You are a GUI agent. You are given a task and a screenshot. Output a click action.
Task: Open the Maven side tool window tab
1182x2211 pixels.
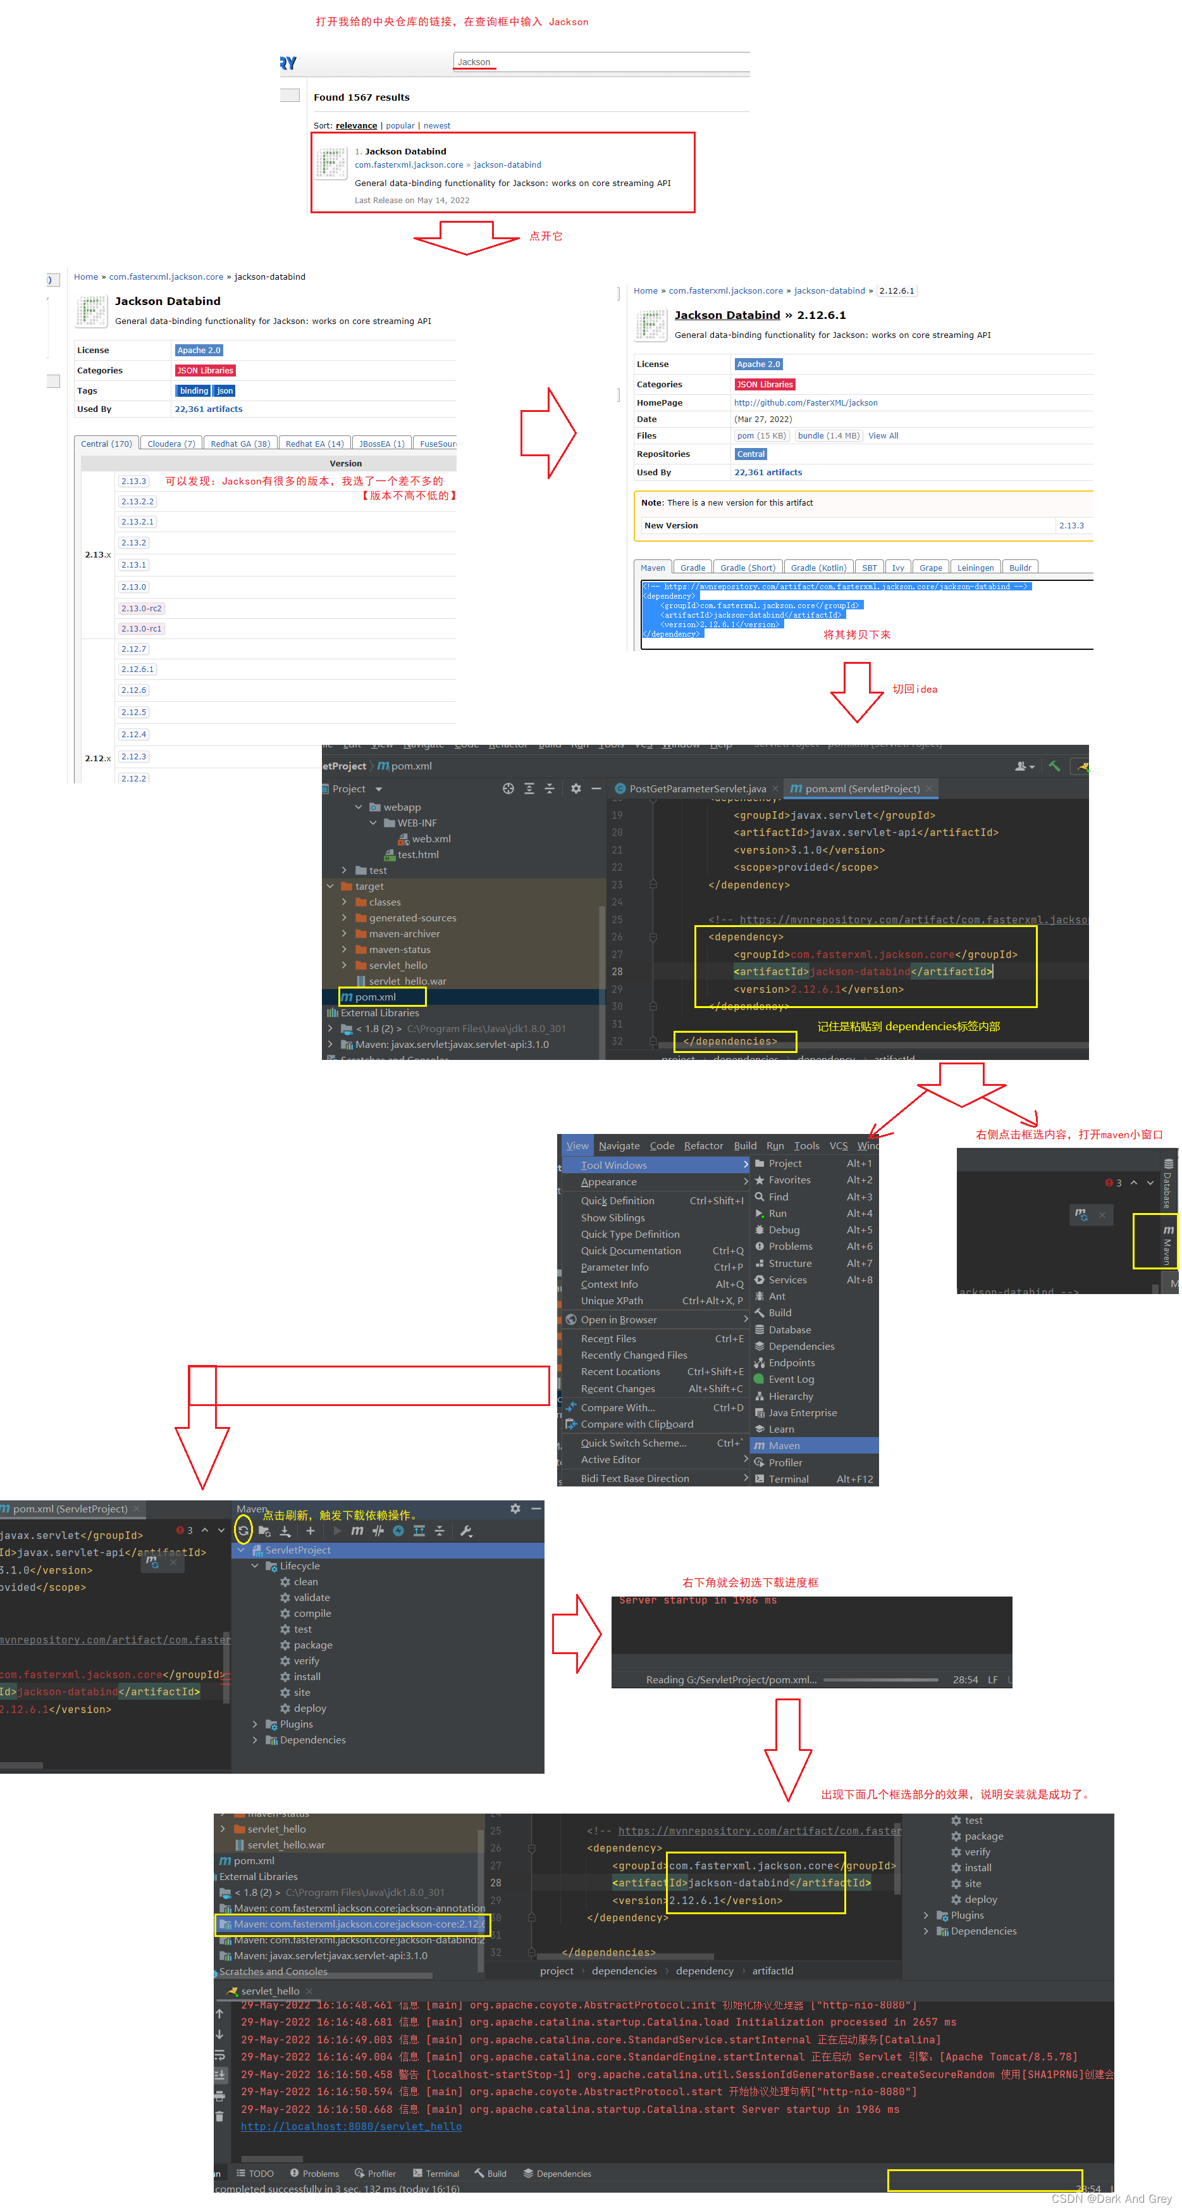[x=1167, y=1245]
